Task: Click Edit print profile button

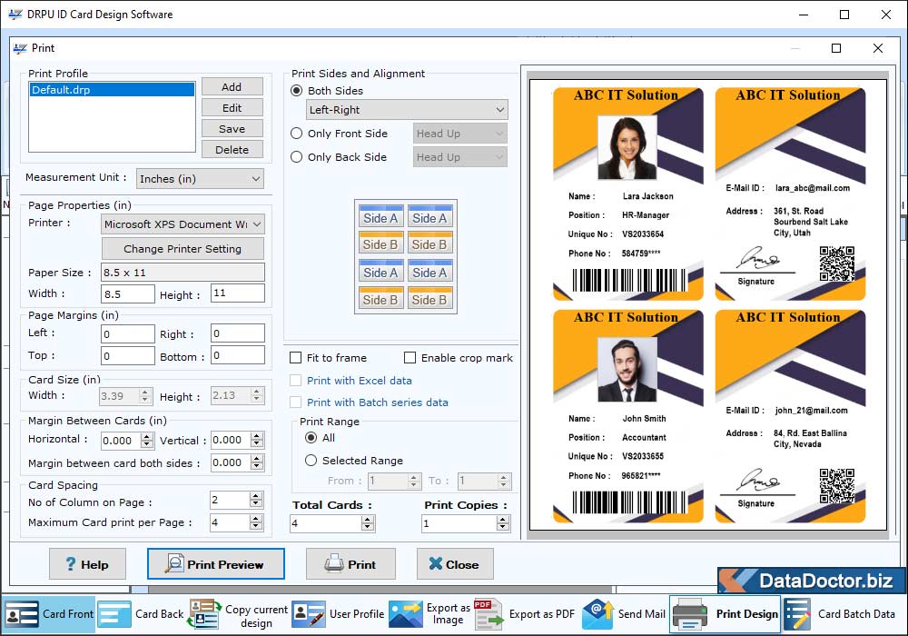Action: (x=232, y=108)
